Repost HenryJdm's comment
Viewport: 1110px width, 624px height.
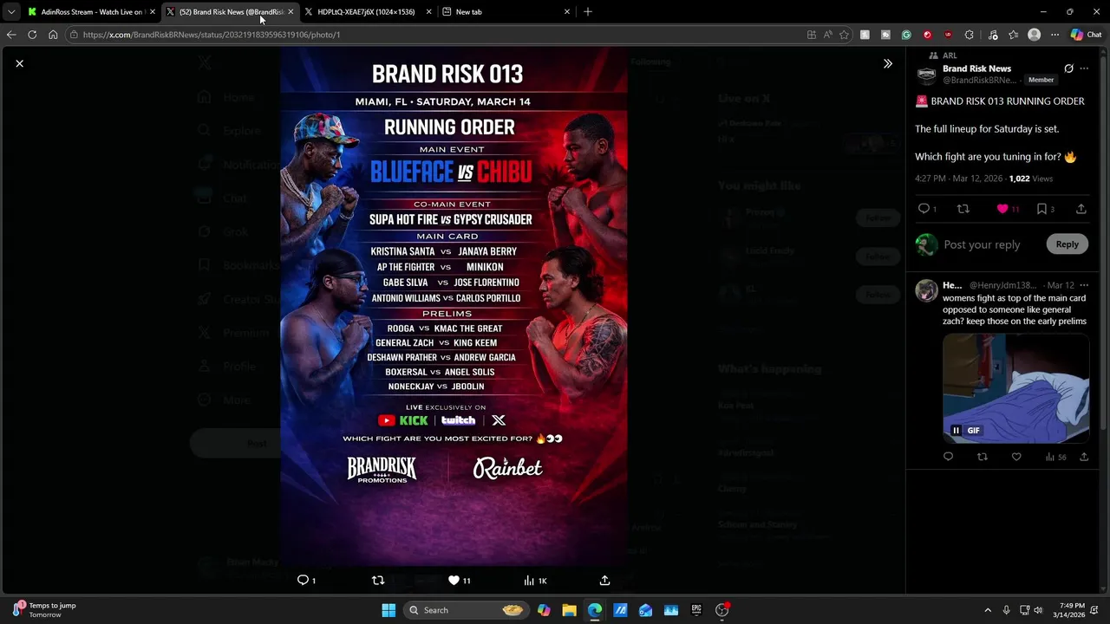982,457
